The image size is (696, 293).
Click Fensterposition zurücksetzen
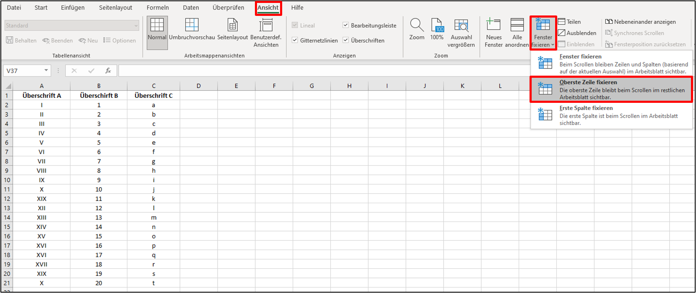[x=645, y=44]
